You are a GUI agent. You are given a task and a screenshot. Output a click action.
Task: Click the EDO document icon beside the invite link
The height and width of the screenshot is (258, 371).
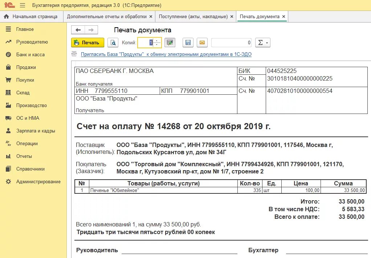point(74,54)
